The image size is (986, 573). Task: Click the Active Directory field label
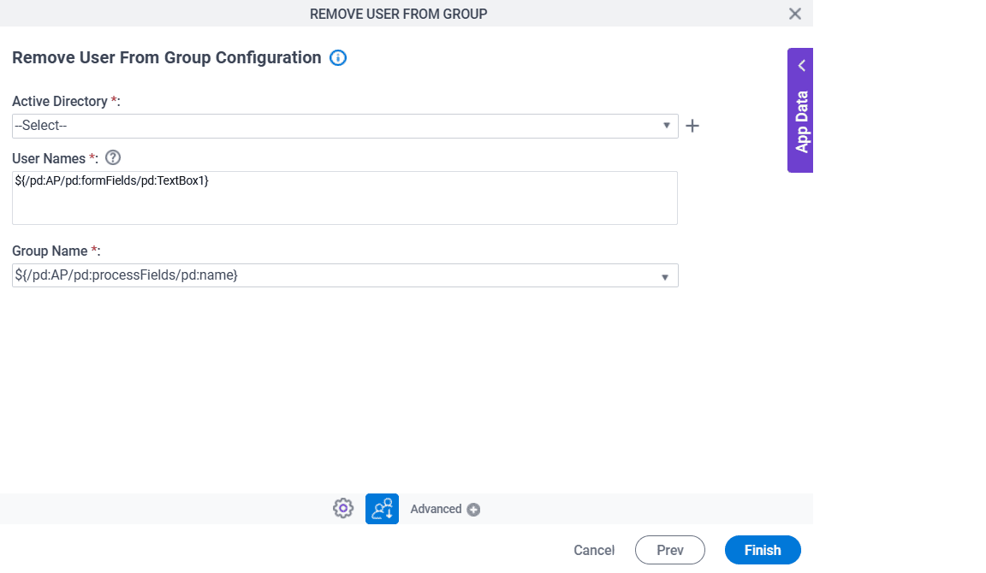tap(60, 101)
